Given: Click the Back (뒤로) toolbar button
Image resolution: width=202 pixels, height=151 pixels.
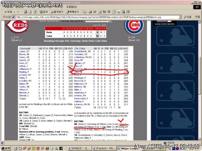Looking at the screenshot, I should coord(8,12).
